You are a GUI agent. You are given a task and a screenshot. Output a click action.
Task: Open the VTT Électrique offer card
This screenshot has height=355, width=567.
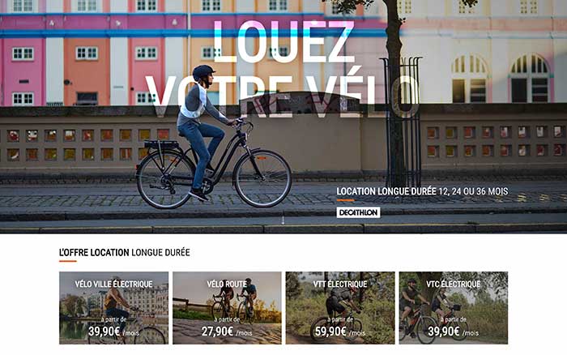(340, 308)
